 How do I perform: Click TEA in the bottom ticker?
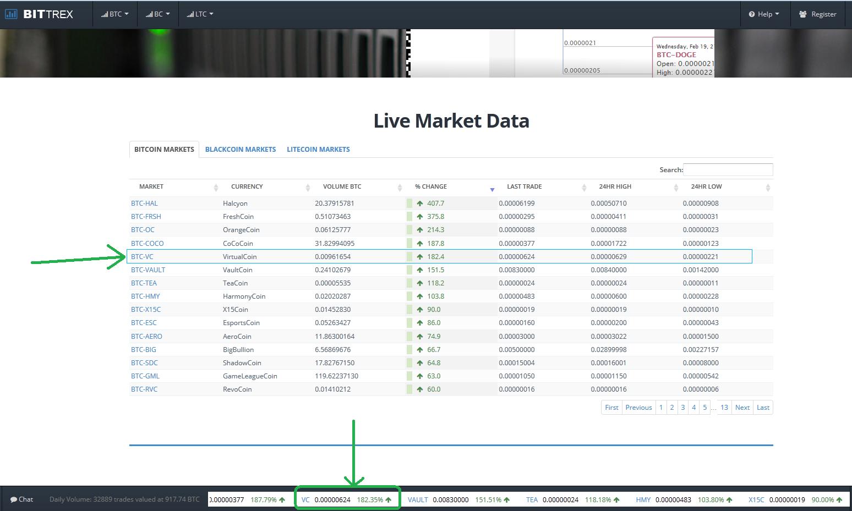[532, 499]
